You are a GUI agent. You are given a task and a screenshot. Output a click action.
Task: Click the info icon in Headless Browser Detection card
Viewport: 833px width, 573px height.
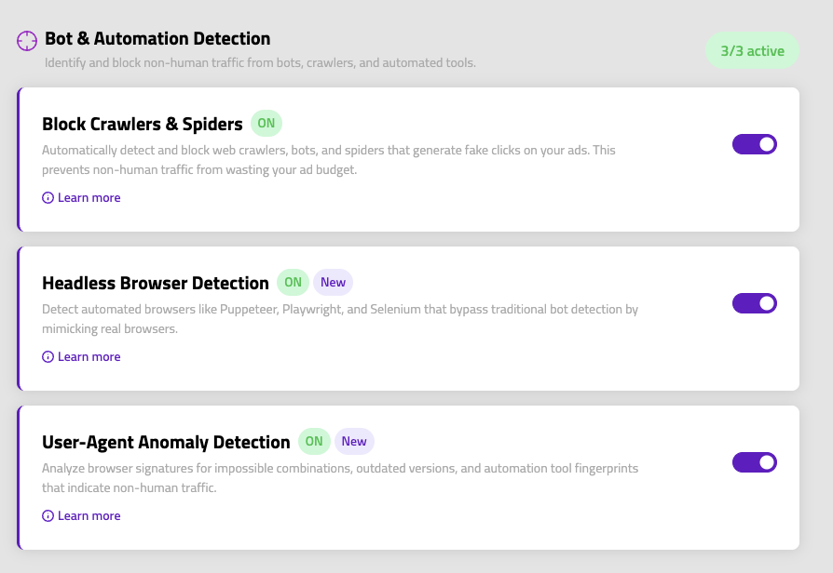48,356
